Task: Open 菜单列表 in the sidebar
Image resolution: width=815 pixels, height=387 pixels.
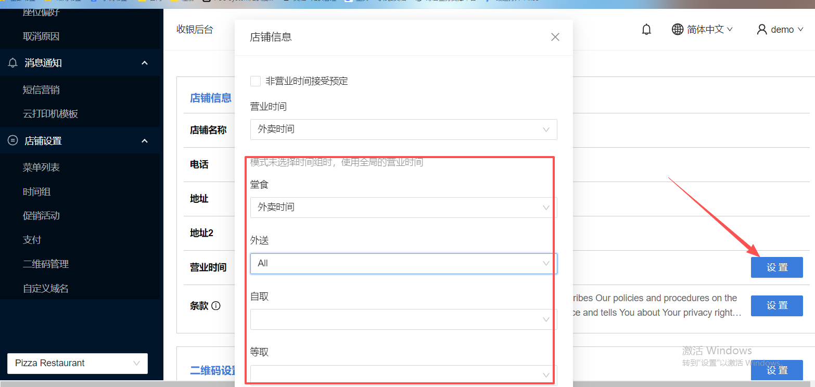Action: pyautogui.click(x=41, y=167)
